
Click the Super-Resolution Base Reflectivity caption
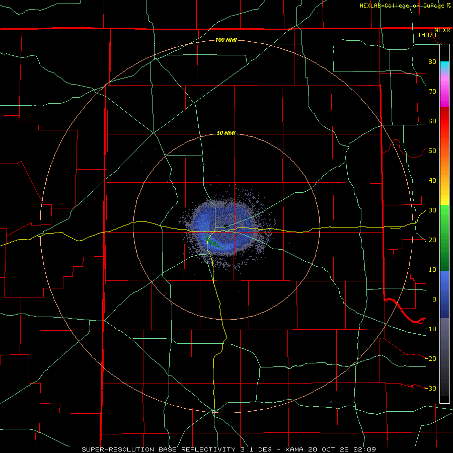pos(229,449)
